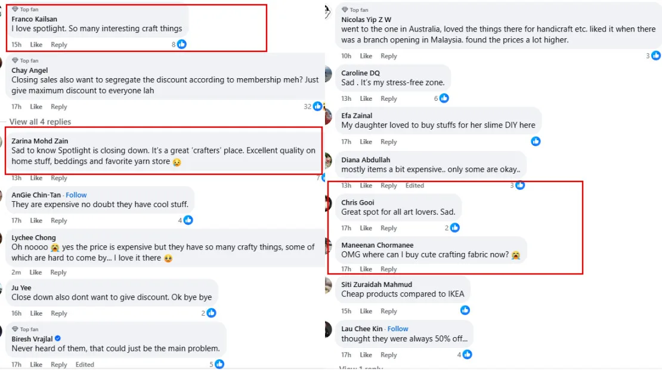Reply to Biresh Vrajlal's comment

pyautogui.click(x=58, y=365)
